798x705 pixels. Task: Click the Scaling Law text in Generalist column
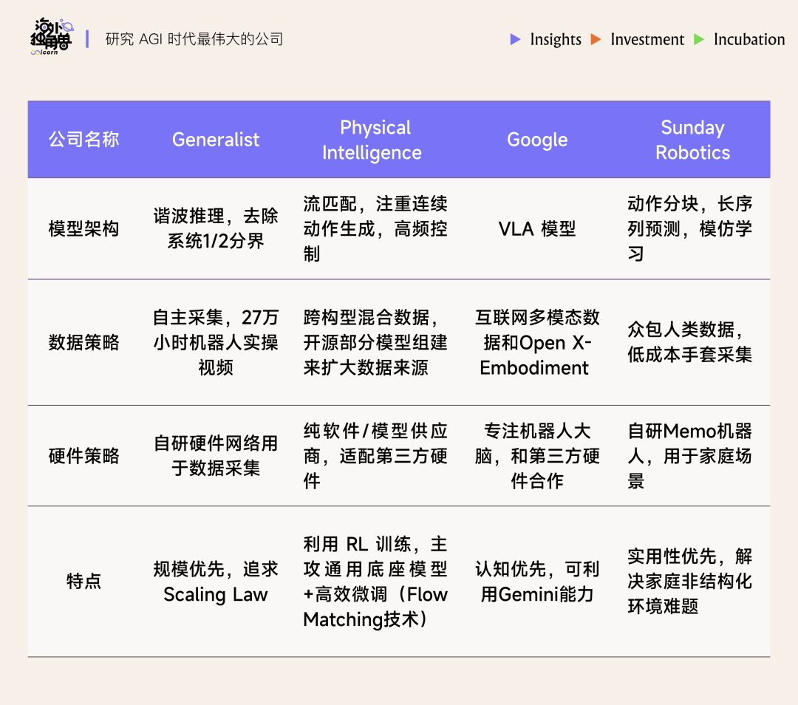pos(216,595)
